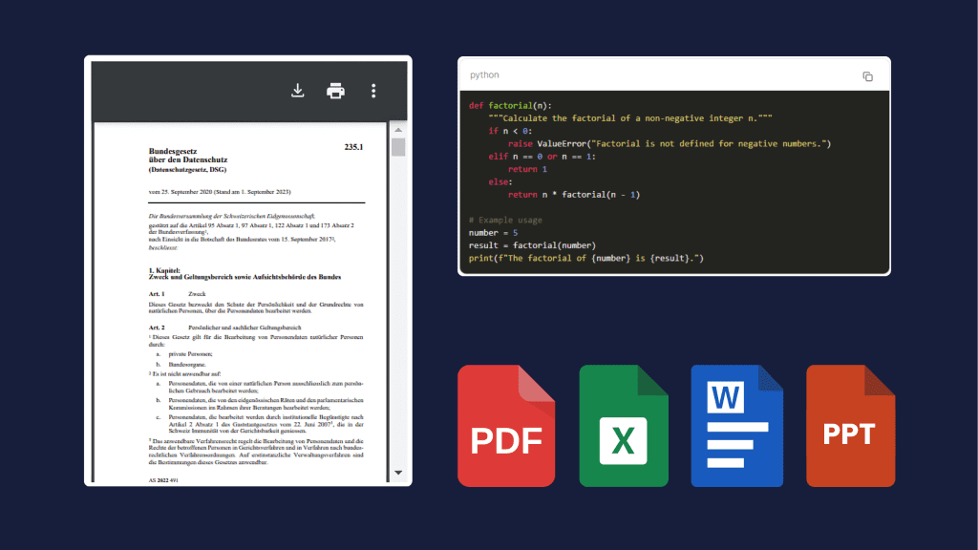This screenshot has width=978, height=550.
Task: Click the 'raise ValueError' code line
Action: click(670, 144)
